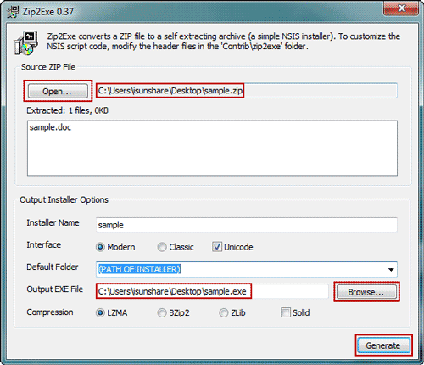Click the (PATH OF INSTALLER) combo box text
The height and width of the screenshot is (365, 424).
pyautogui.click(x=140, y=269)
